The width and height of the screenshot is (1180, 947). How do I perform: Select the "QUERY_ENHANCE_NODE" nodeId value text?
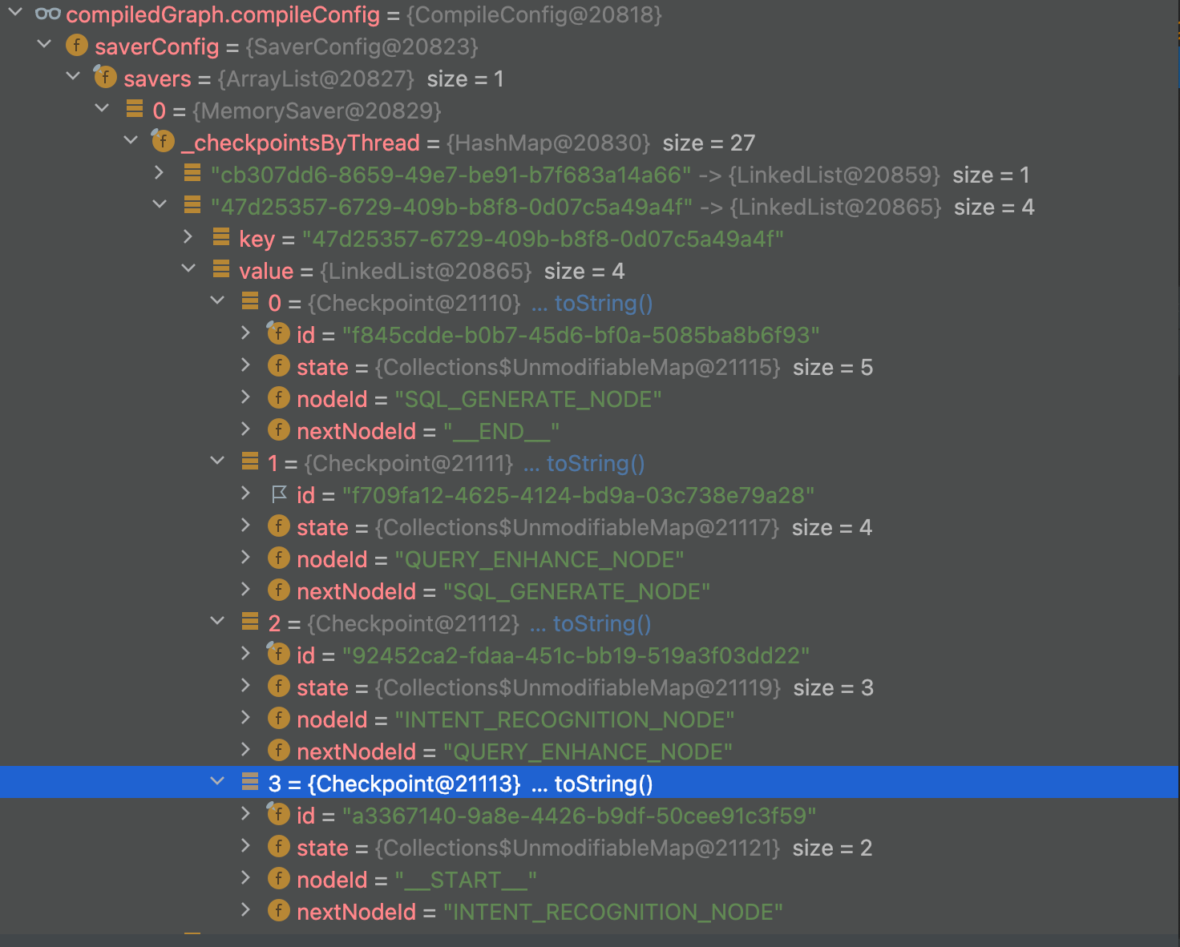539,559
